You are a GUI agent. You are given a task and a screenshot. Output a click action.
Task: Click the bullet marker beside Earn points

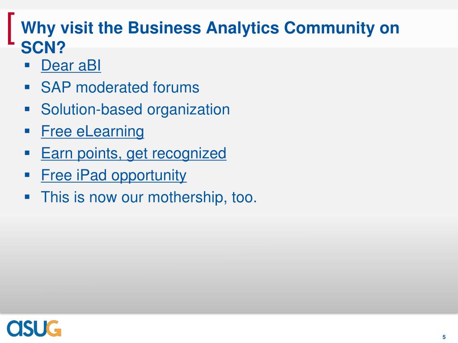27,153
